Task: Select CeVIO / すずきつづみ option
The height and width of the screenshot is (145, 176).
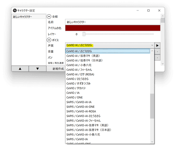Action: click(x=108, y=84)
